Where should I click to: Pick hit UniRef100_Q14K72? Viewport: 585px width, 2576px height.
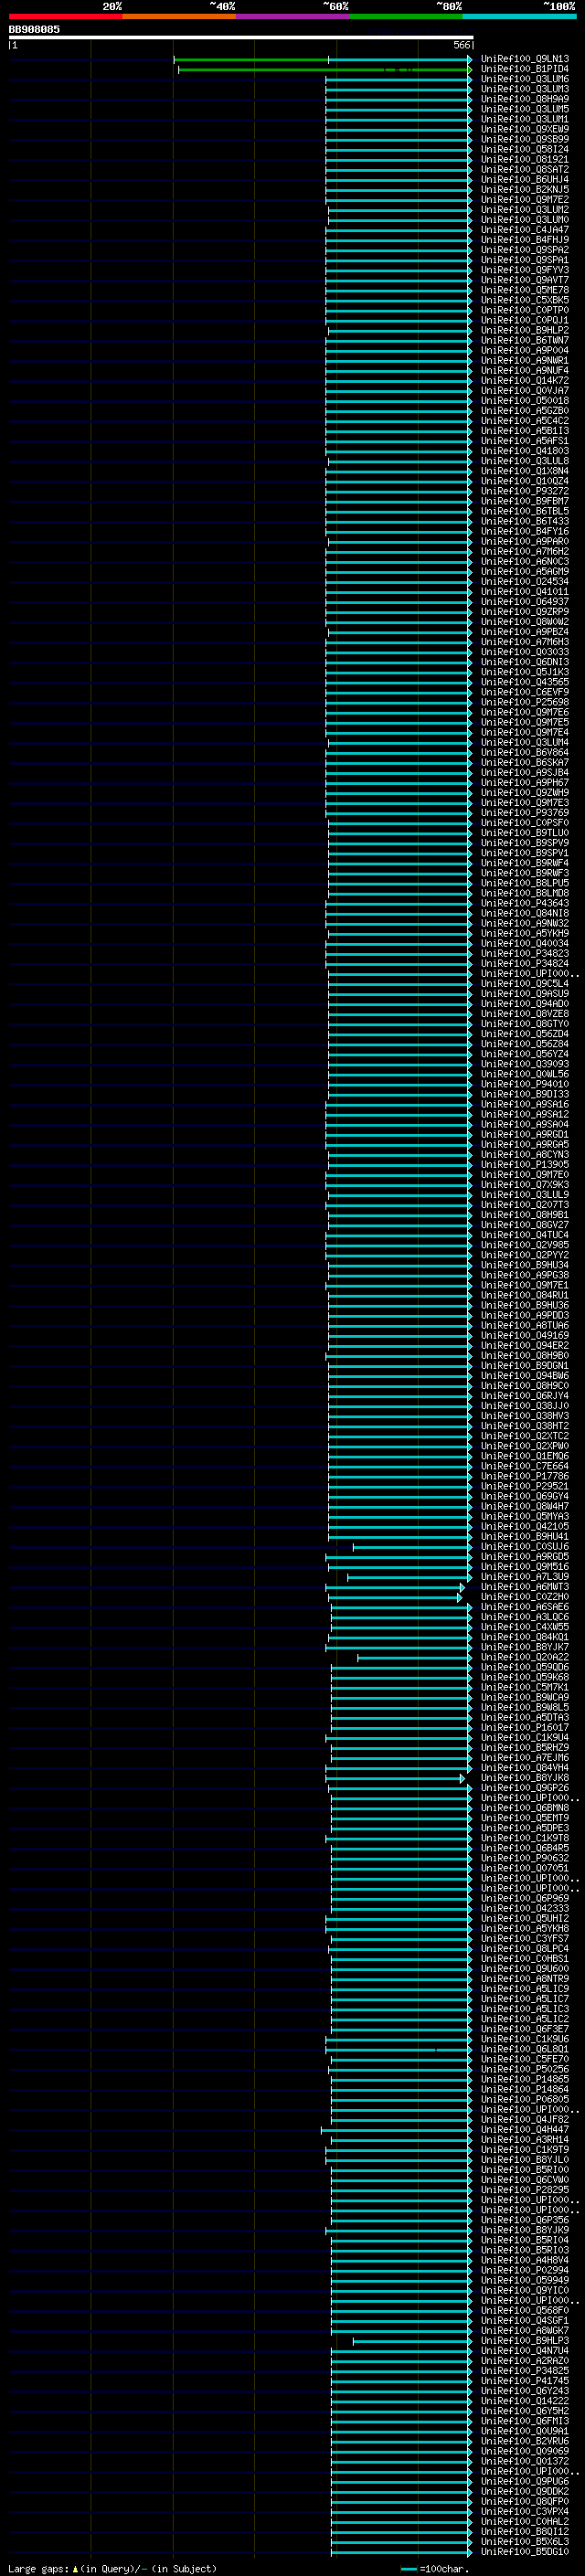point(524,380)
